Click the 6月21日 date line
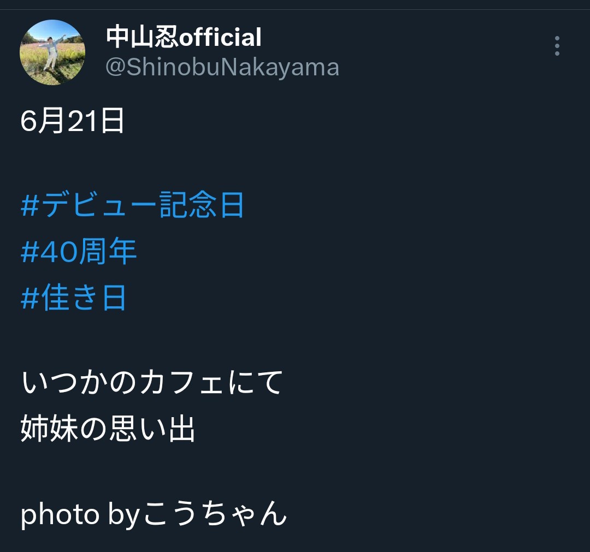The width and height of the screenshot is (590, 552). tap(72, 121)
